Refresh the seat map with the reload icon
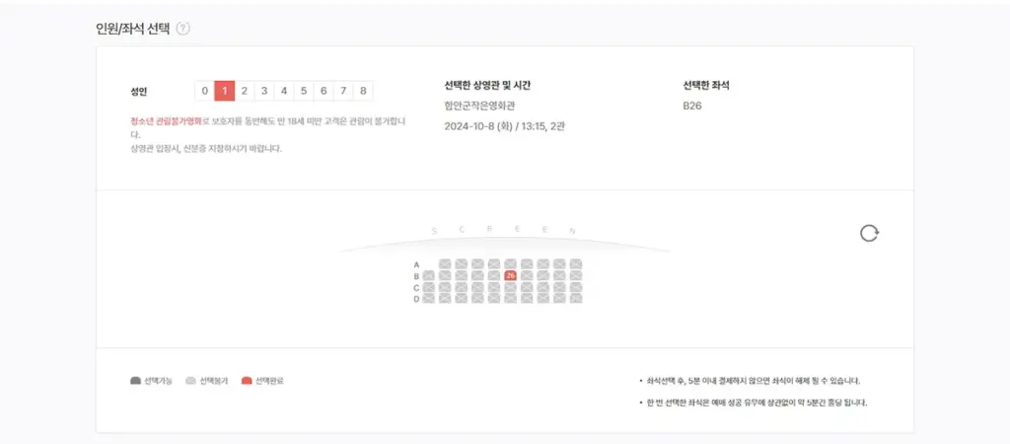The height and width of the screenshot is (444, 1010). 869,233
